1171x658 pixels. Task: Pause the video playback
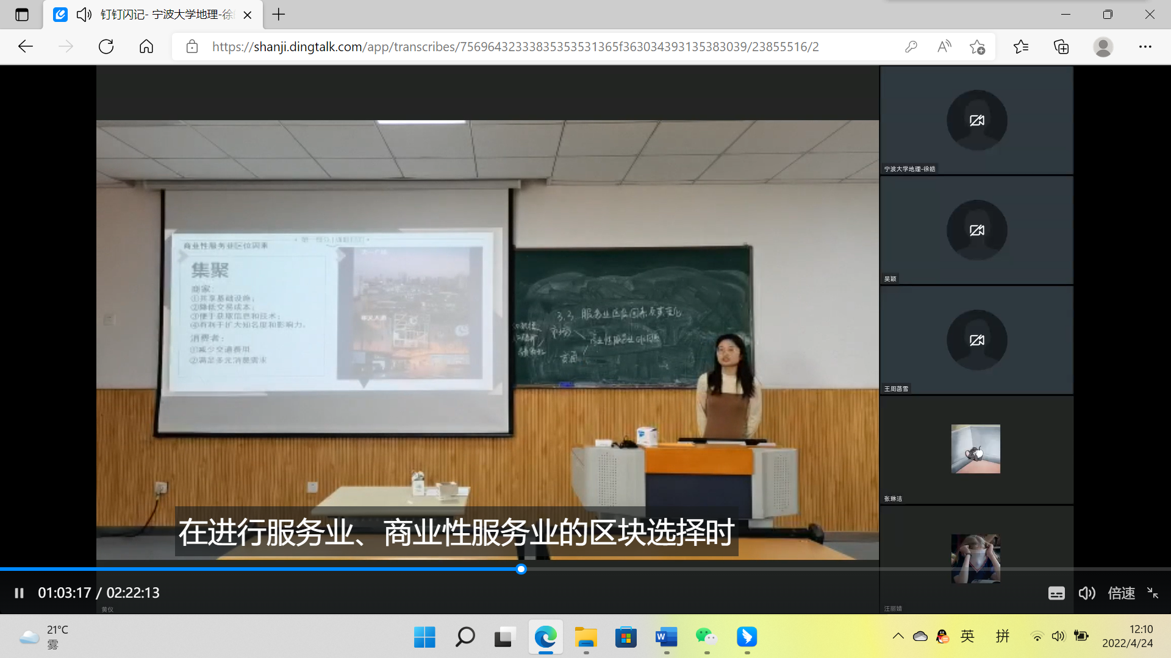pyautogui.click(x=19, y=593)
